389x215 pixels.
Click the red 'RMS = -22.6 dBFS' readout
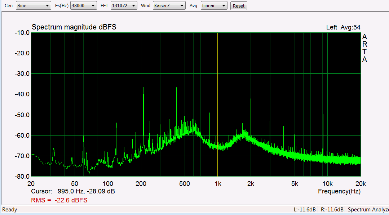[59, 200]
